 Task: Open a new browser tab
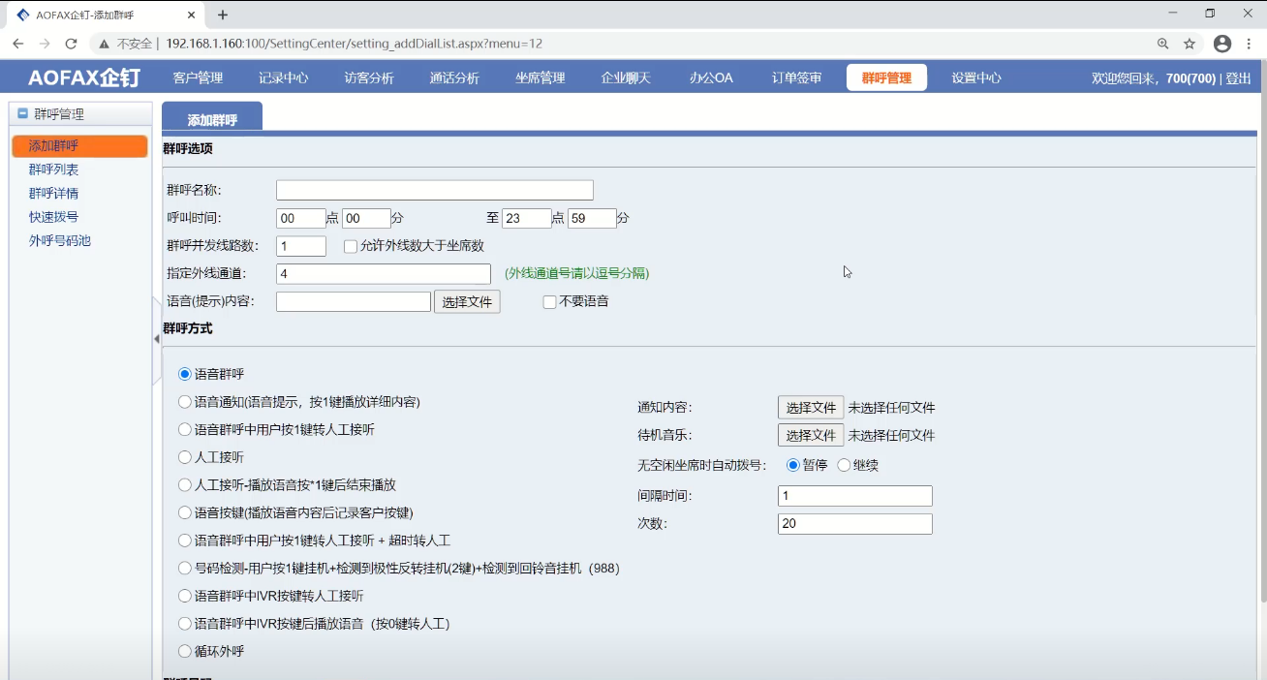(223, 15)
